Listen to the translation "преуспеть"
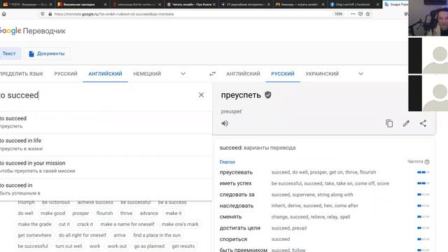The height and width of the screenshot is (252, 448). [x=225, y=123]
